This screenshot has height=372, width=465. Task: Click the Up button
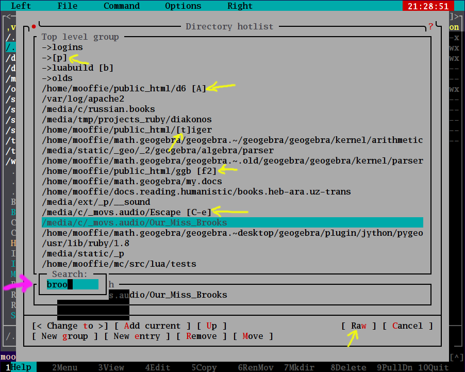click(x=212, y=326)
